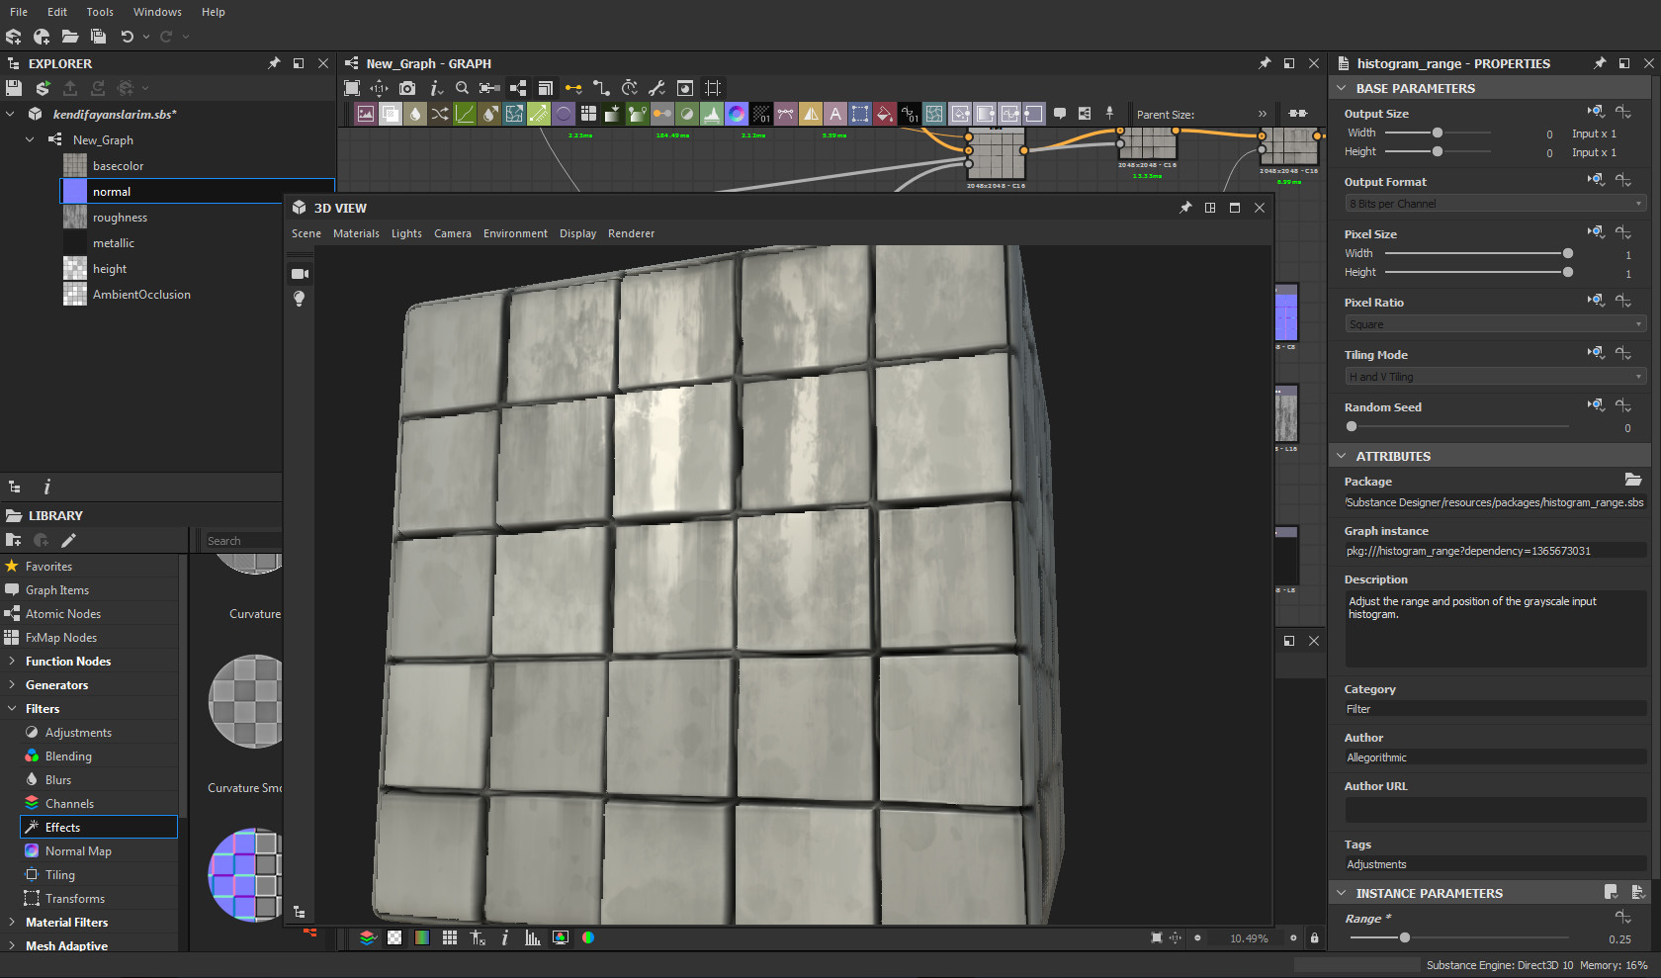This screenshot has width=1661, height=978.
Task: Open the Tools menu
Action: [x=99, y=12]
